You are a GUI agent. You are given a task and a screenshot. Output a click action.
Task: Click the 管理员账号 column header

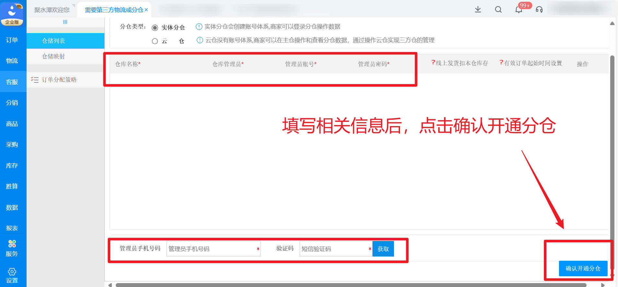[301, 64]
